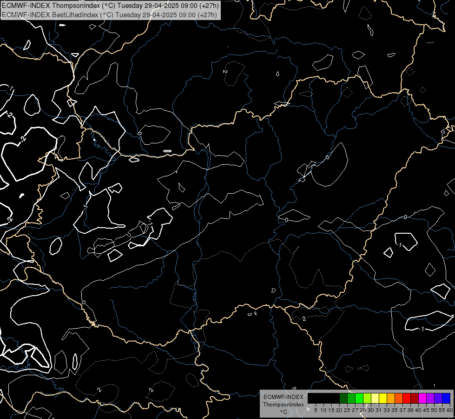Image resolution: width=455 pixels, height=419 pixels.
Task: Pick the orange-red swatch between 35 and 37
Action: pyautogui.click(x=399, y=398)
